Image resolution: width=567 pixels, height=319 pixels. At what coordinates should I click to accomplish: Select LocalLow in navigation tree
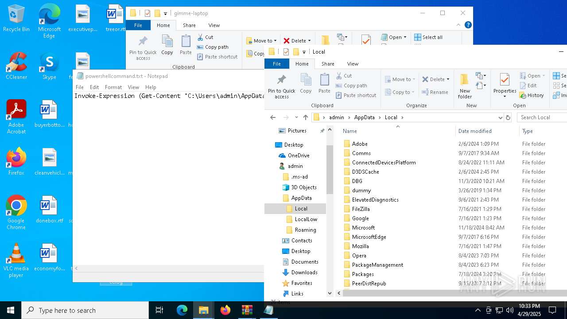(306, 219)
